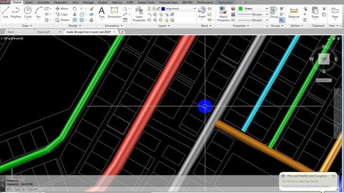Screen dimensions: 344x193
Task: Open the Output ribbon tab
Action: [x=103, y=2]
